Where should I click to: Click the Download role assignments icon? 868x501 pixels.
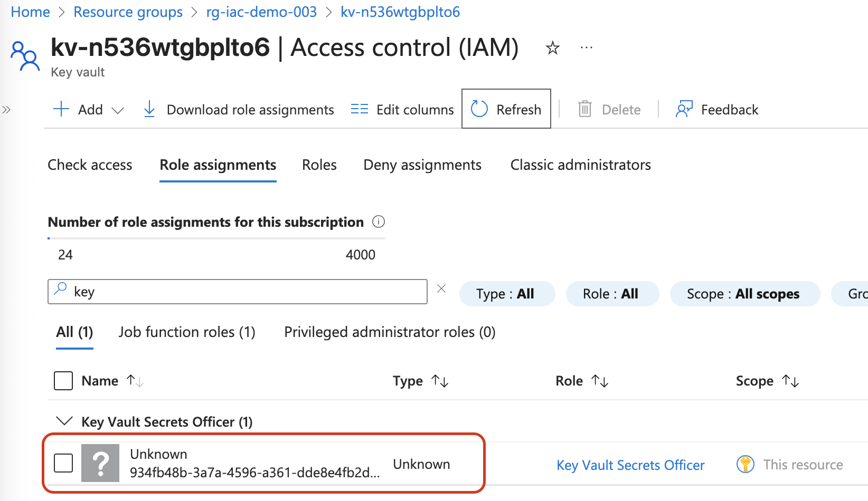click(149, 109)
